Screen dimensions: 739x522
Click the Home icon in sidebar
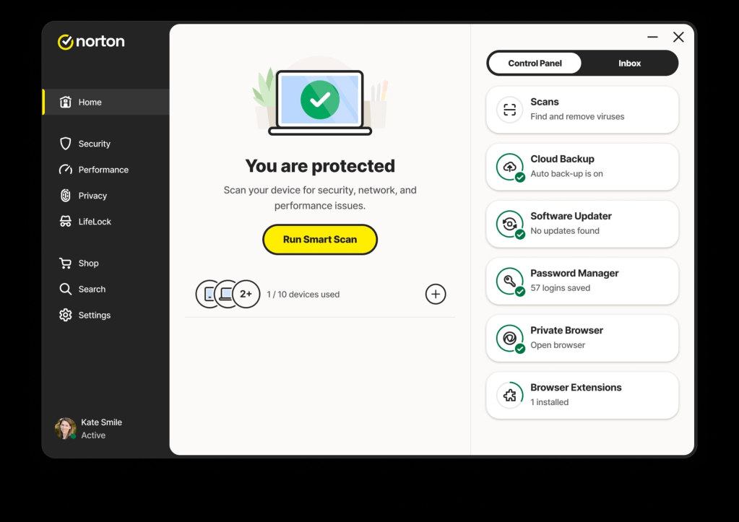[66, 102]
